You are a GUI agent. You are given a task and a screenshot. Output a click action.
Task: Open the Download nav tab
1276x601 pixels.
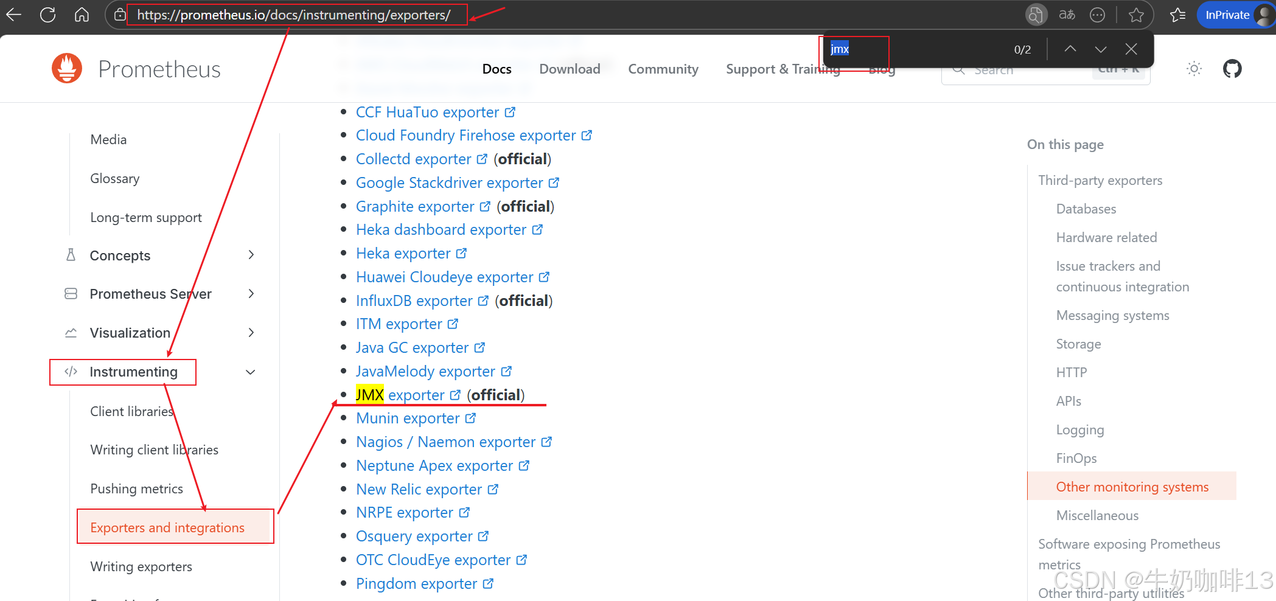click(570, 69)
